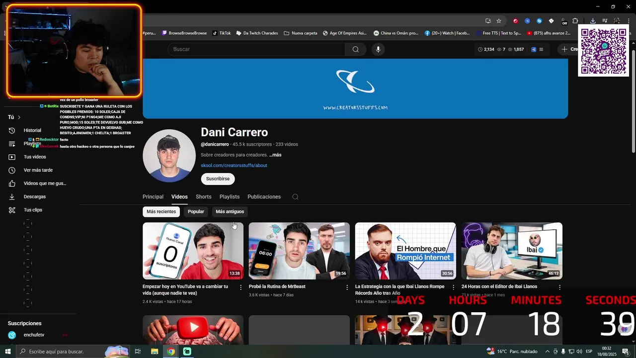636x358 pixels.
Task: Click Chrome icon on taskbar
Action: [x=171, y=352]
